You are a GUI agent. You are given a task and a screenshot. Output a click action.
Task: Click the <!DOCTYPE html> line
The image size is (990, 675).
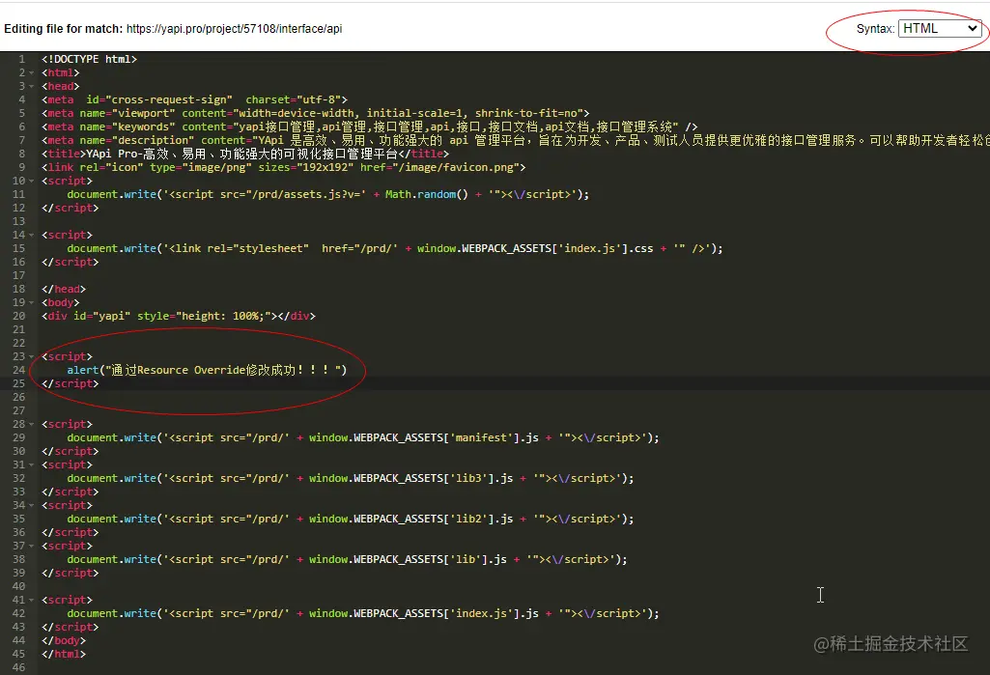[x=89, y=59]
